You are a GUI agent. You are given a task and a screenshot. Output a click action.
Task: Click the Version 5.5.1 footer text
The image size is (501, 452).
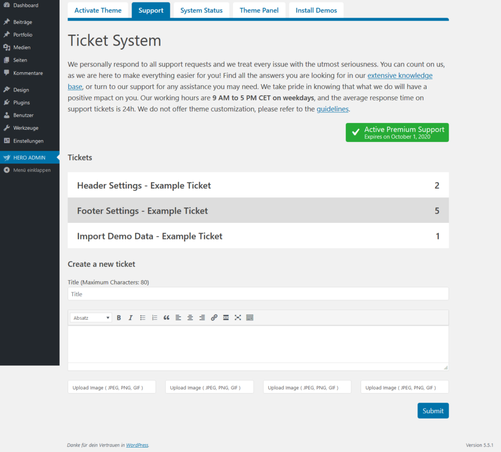(x=479, y=445)
